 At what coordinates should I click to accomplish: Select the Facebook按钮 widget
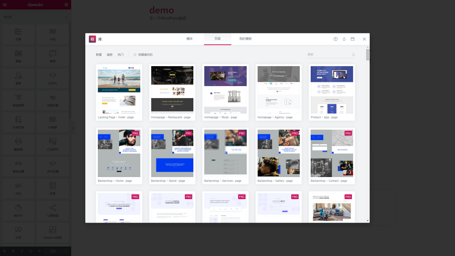[x=53, y=232]
